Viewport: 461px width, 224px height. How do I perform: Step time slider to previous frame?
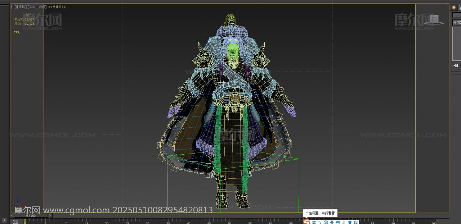click(x=12, y=216)
